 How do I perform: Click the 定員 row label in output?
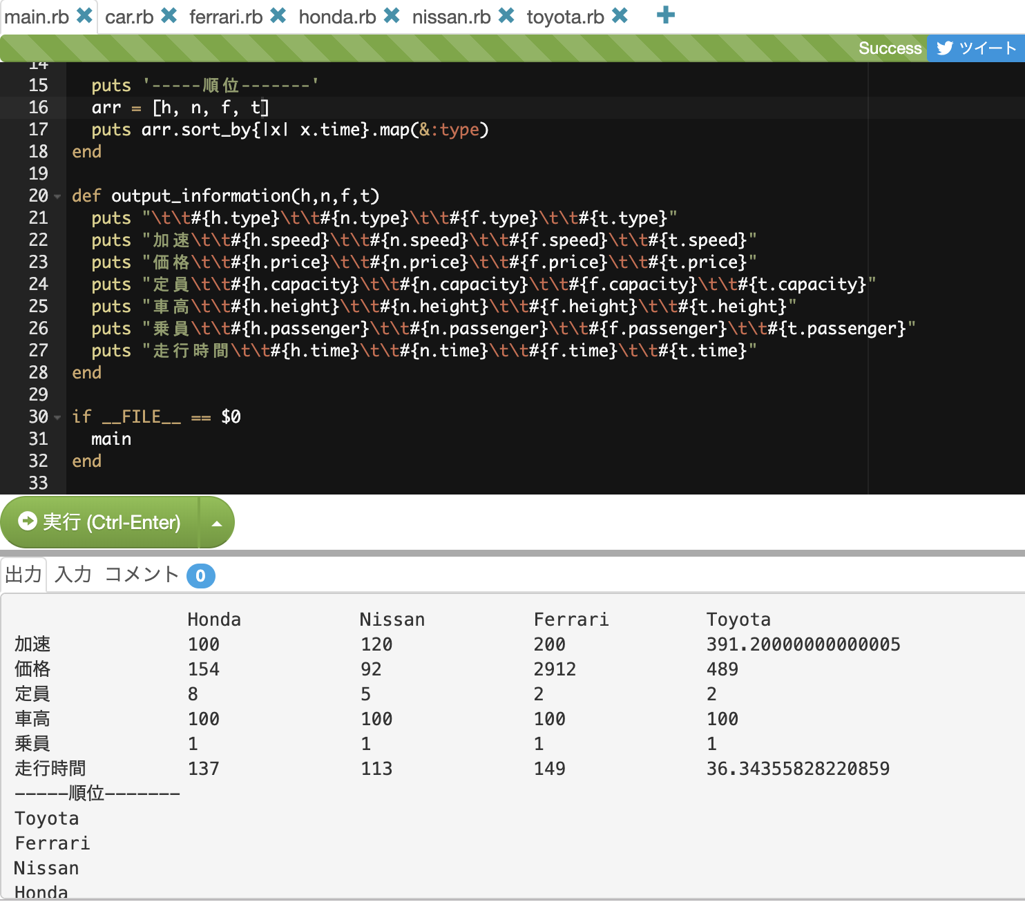pyautogui.click(x=32, y=694)
